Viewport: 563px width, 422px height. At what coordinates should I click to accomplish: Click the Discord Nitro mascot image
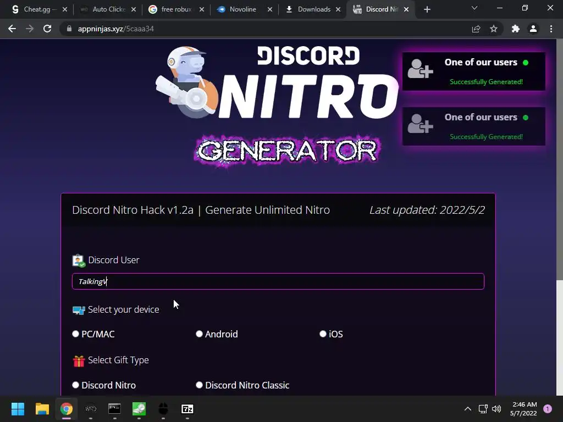pos(186,82)
